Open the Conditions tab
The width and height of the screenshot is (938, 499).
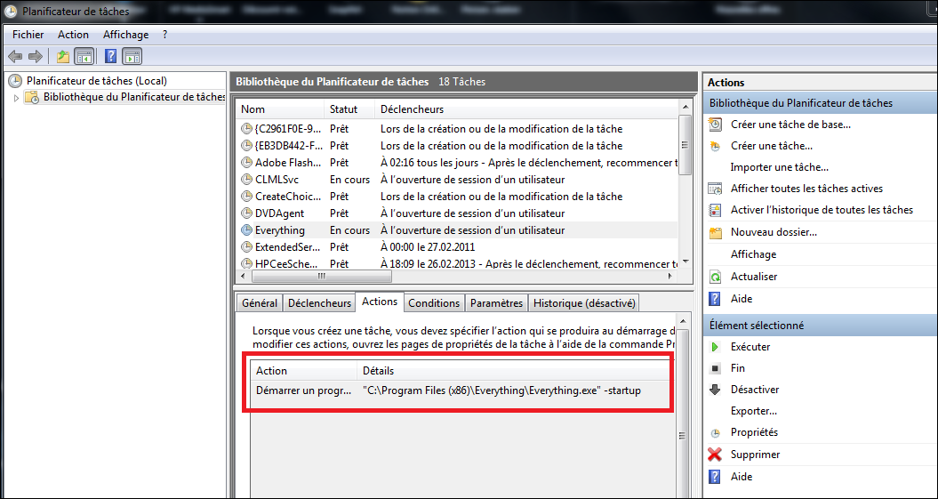(x=434, y=303)
